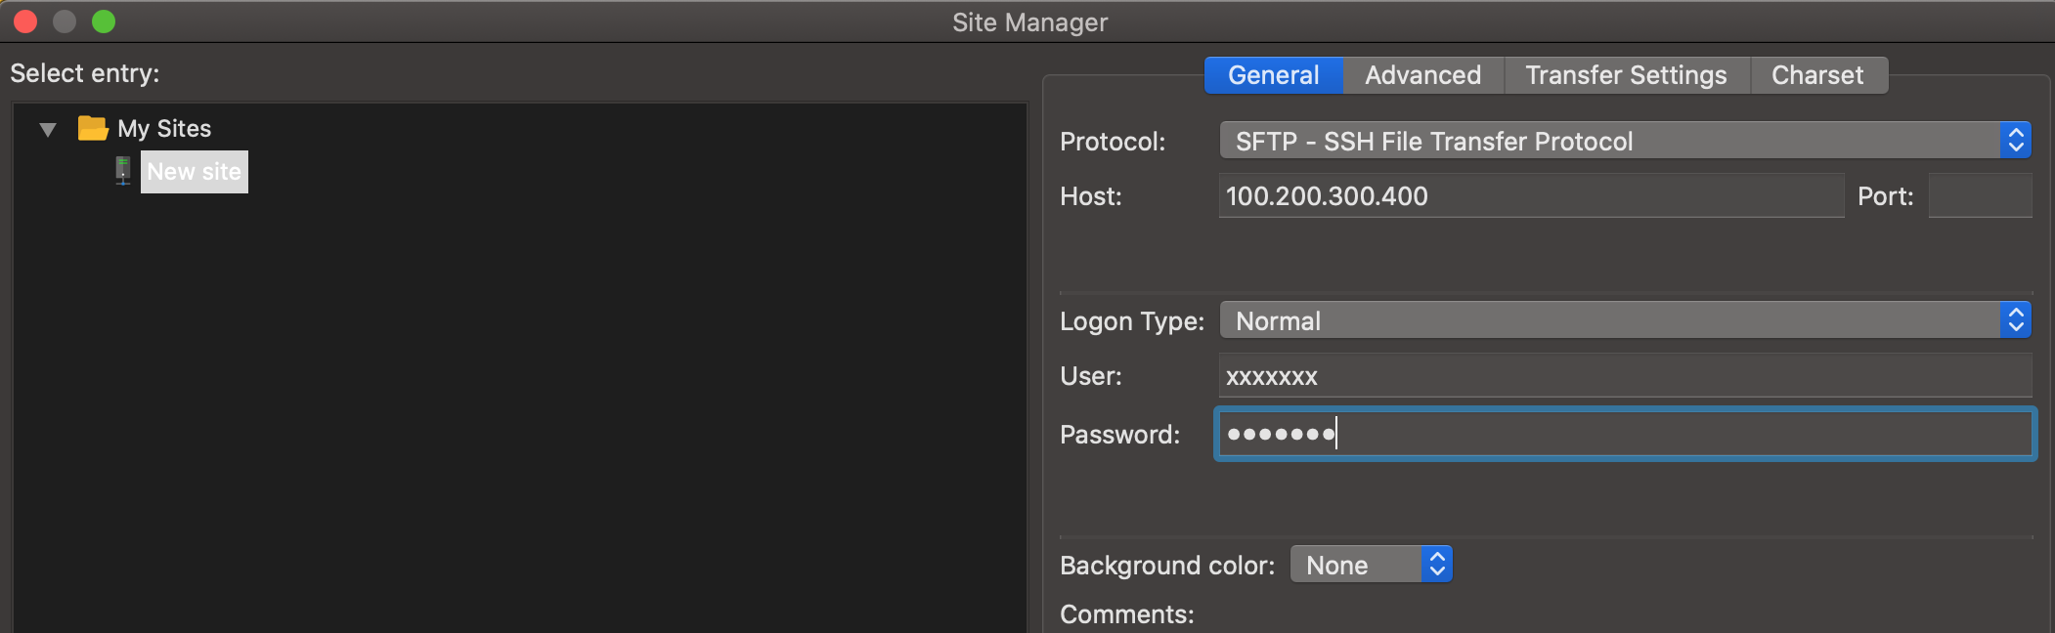Click into the Host input field

click(1531, 196)
